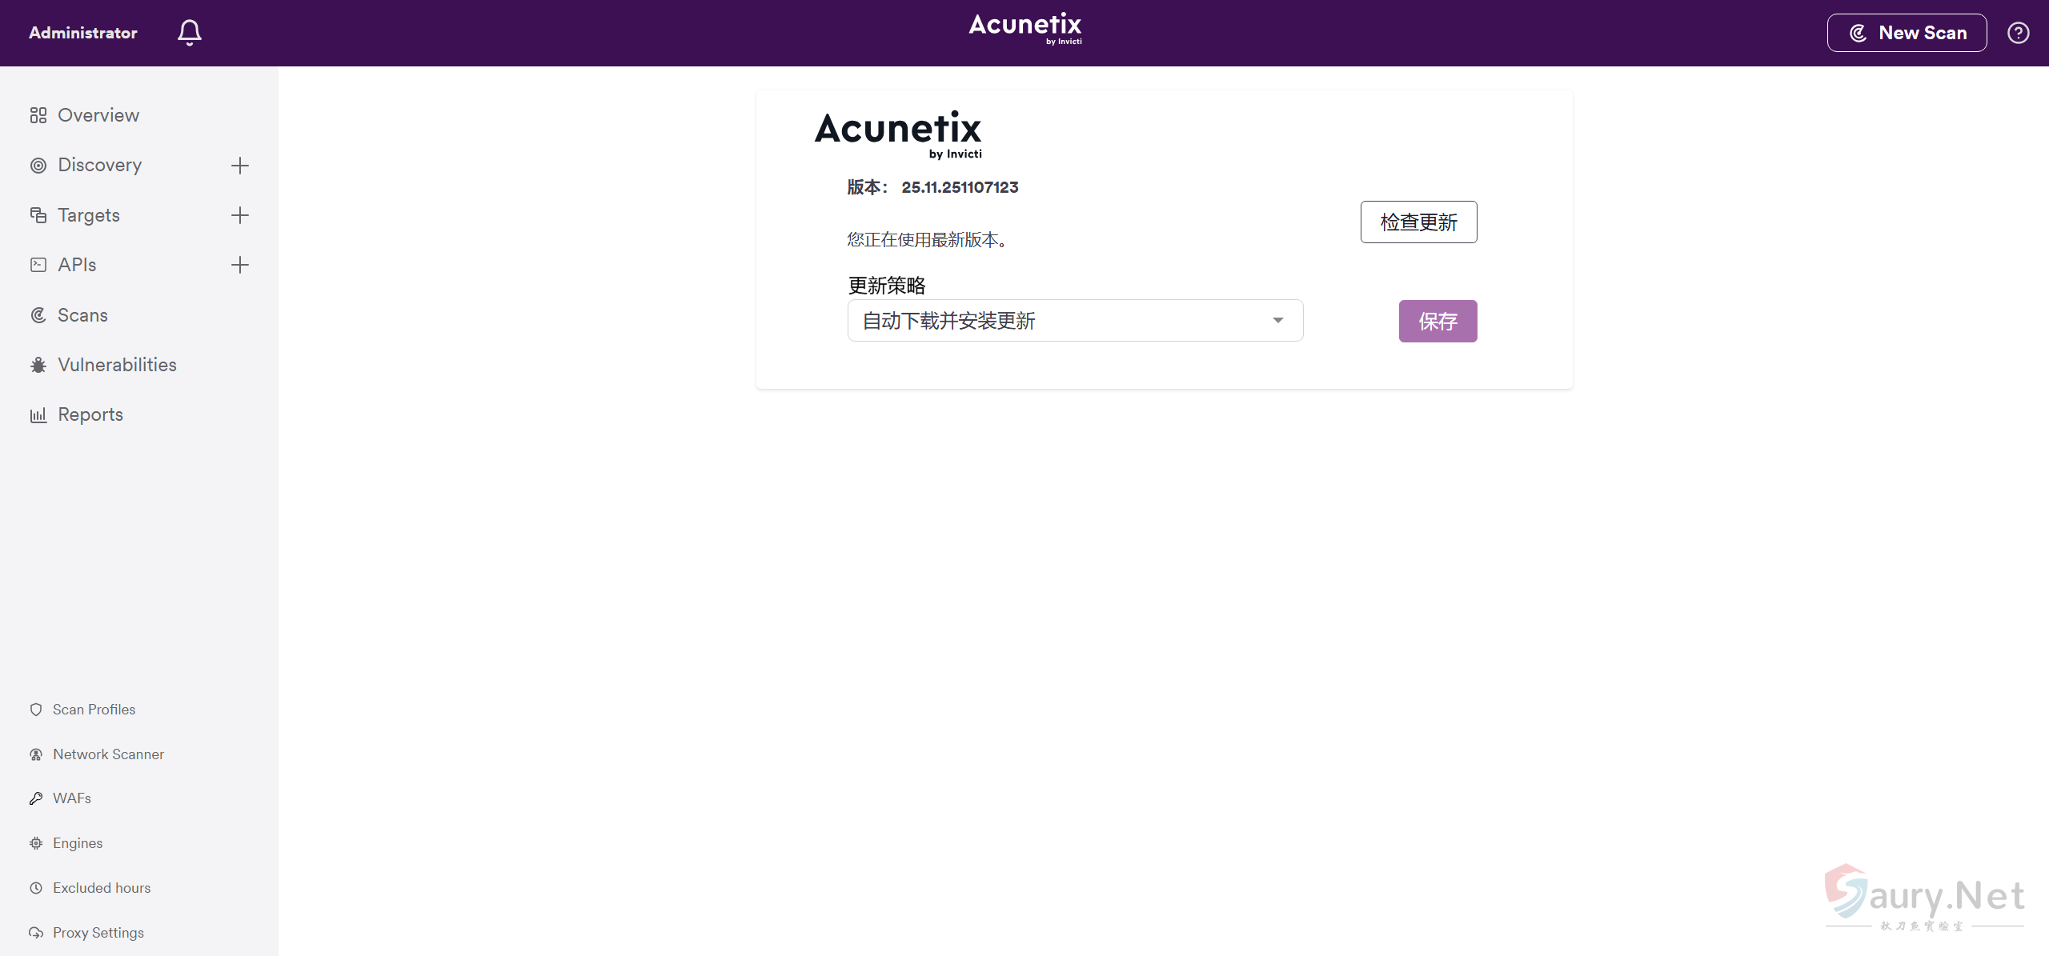Click 保存 to save update policy
The width and height of the screenshot is (2049, 956).
pyautogui.click(x=1438, y=321)
